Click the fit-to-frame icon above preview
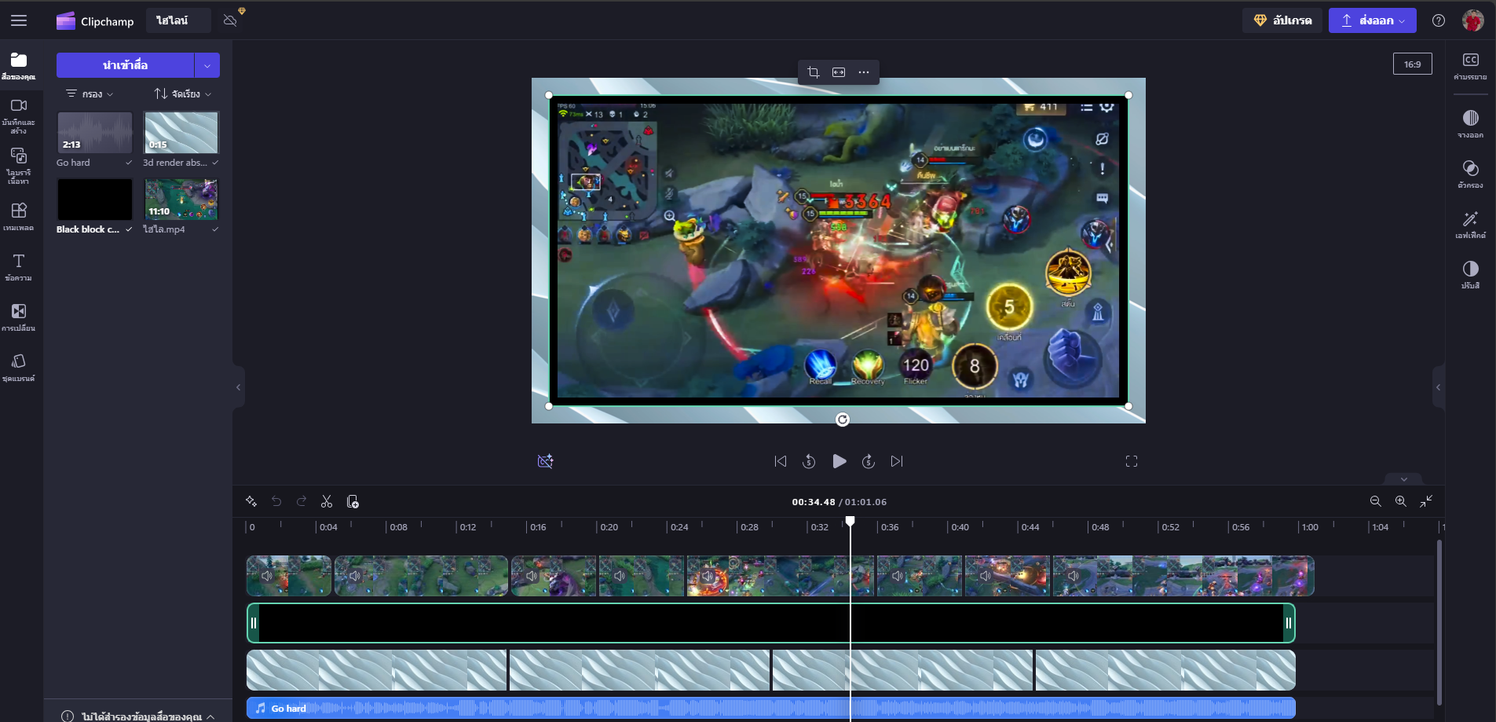Screen dimensions: 1496x722 tap(839, 72)
